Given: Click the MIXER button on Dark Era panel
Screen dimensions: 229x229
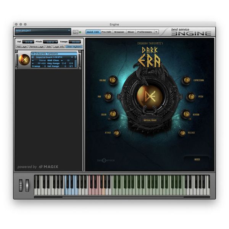Looking at the screenshot, I should point(197,160).
